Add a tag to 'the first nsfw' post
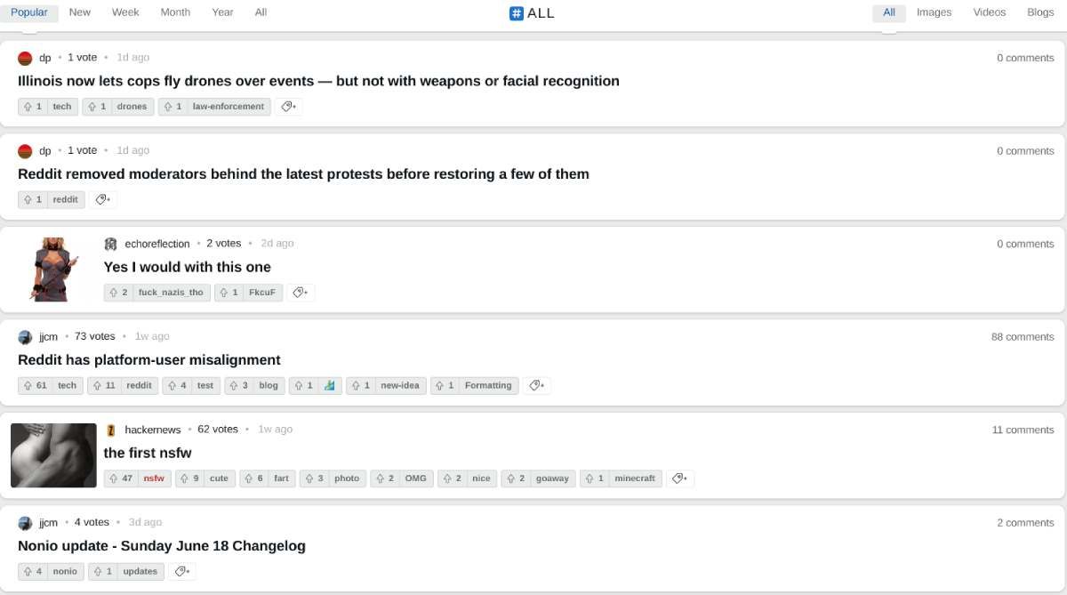Image resolution: width=1067 pixels, height=595 pixels. tap(680, 478)
